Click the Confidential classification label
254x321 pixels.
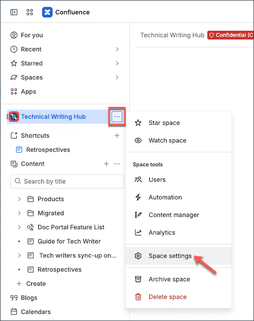[230, 35]
